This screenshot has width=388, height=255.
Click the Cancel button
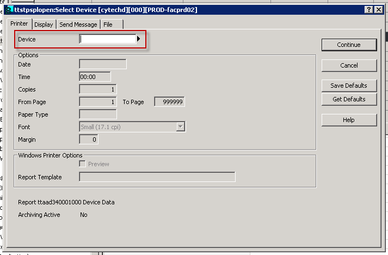(x=349, y=65)
